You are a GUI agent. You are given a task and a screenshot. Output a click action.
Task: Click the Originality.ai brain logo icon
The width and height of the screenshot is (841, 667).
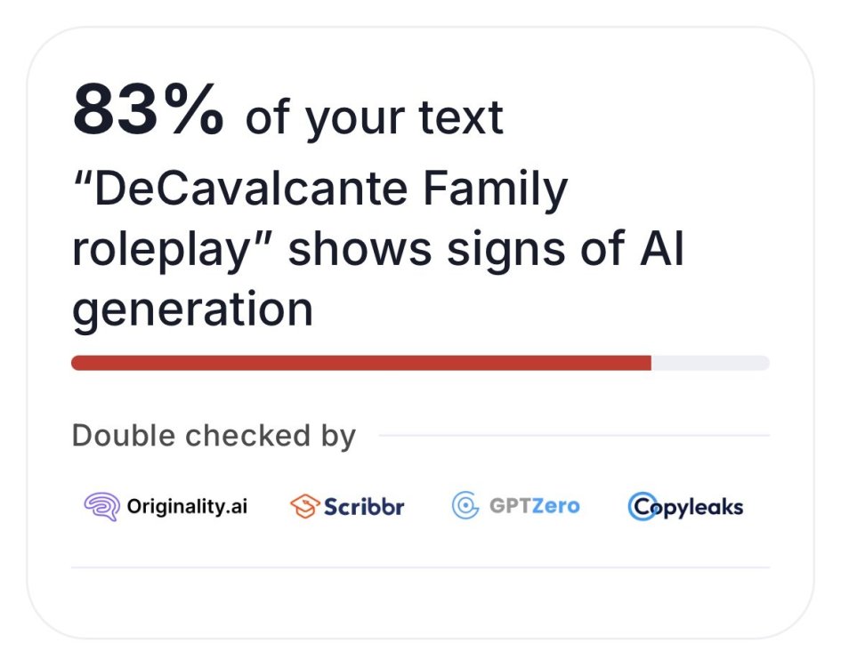(x=101, y=507)
